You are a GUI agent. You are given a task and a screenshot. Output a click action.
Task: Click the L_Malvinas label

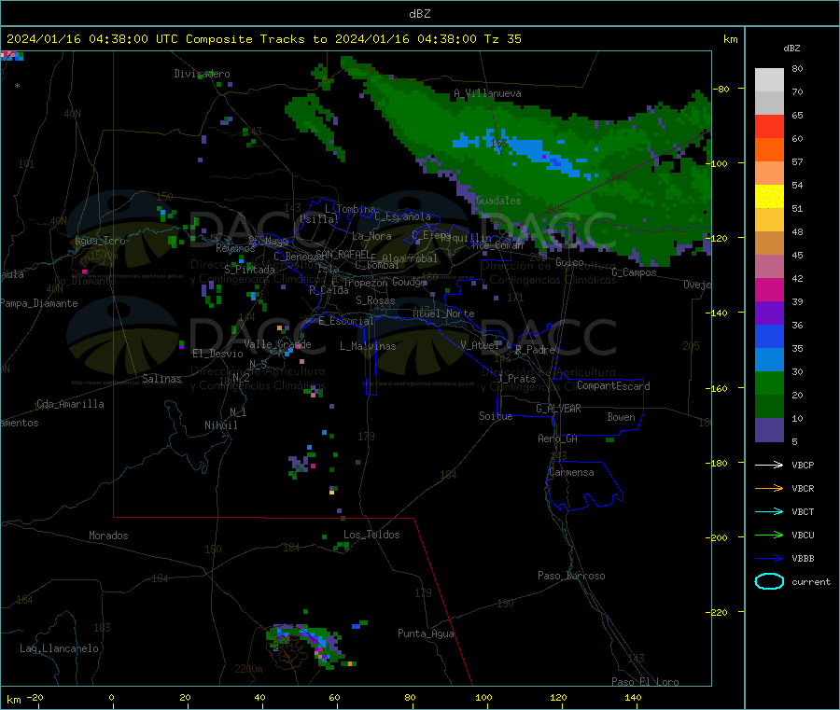click(368, 346)
